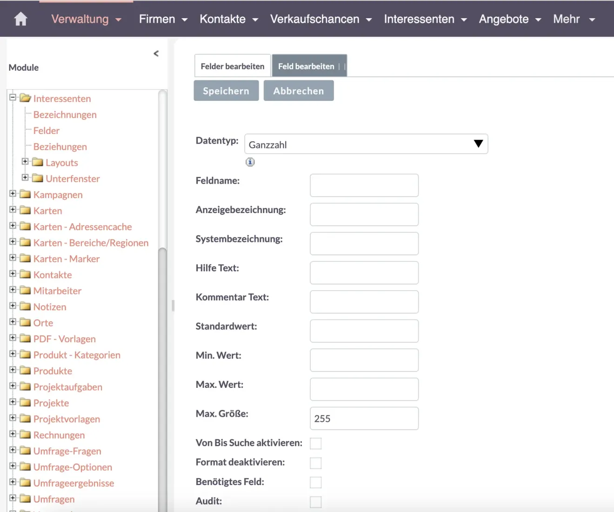The height and width of the screenshot is (512, 614).
Task: Tick the Benötigtes Feld checkbox
Action: [316, 482]
